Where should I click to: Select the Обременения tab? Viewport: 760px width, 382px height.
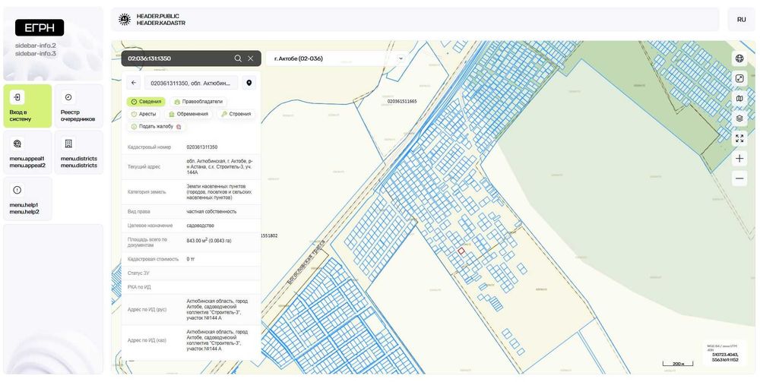[x=188, y=114]
